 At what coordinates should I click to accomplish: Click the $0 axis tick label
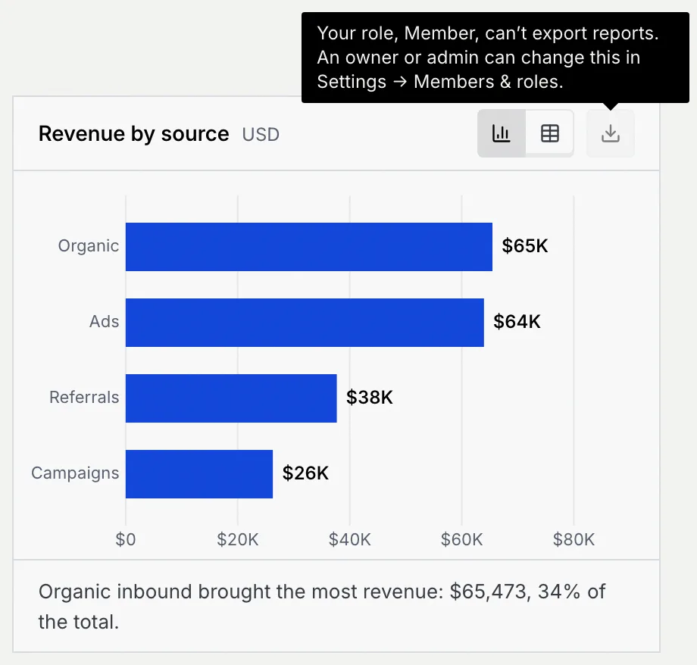(x=125, y=539)
